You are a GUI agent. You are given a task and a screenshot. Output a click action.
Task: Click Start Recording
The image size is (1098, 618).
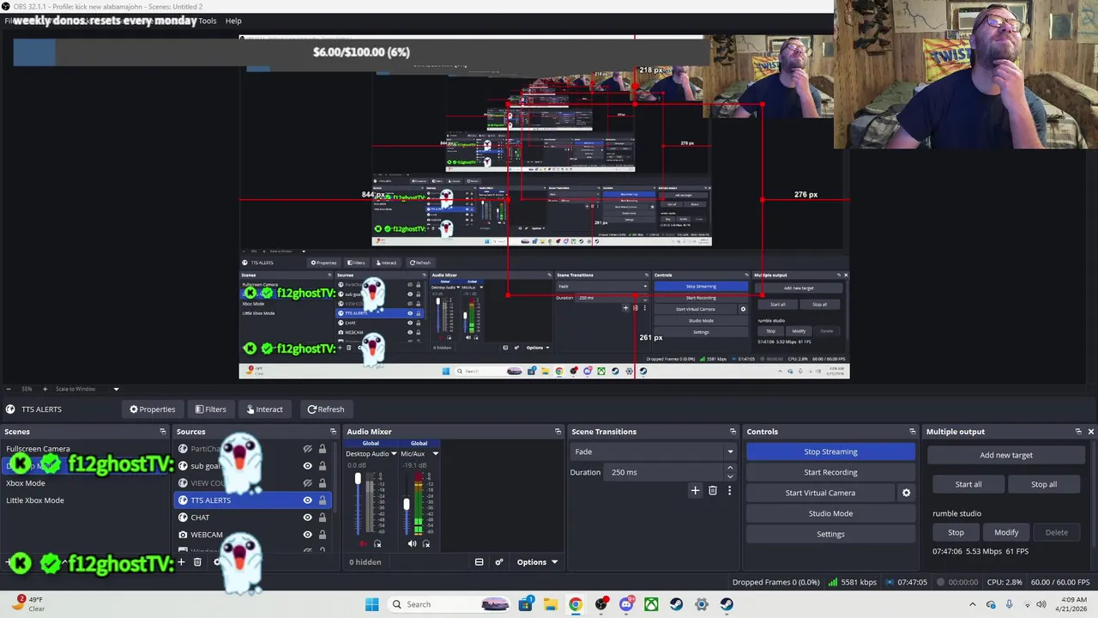[830, 472]
